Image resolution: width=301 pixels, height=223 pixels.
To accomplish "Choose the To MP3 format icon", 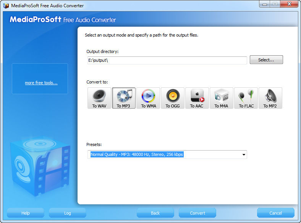I will coord(124,98).
